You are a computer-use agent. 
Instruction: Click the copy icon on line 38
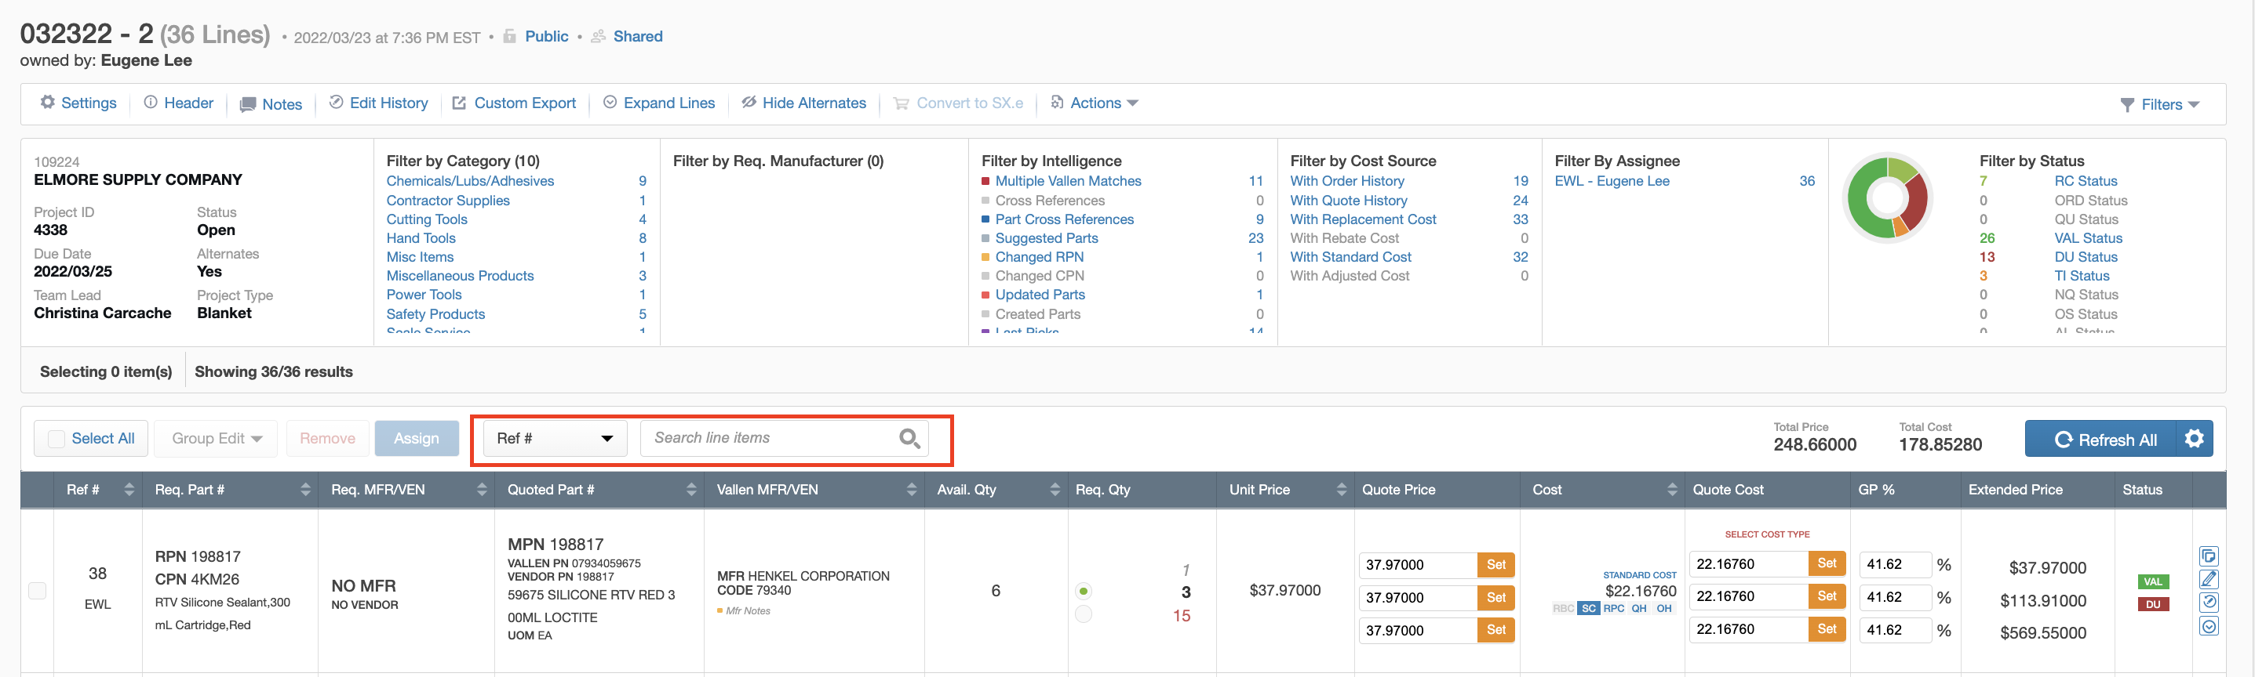2208,556
